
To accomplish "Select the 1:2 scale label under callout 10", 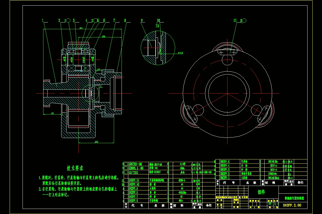I will (158, 26).
